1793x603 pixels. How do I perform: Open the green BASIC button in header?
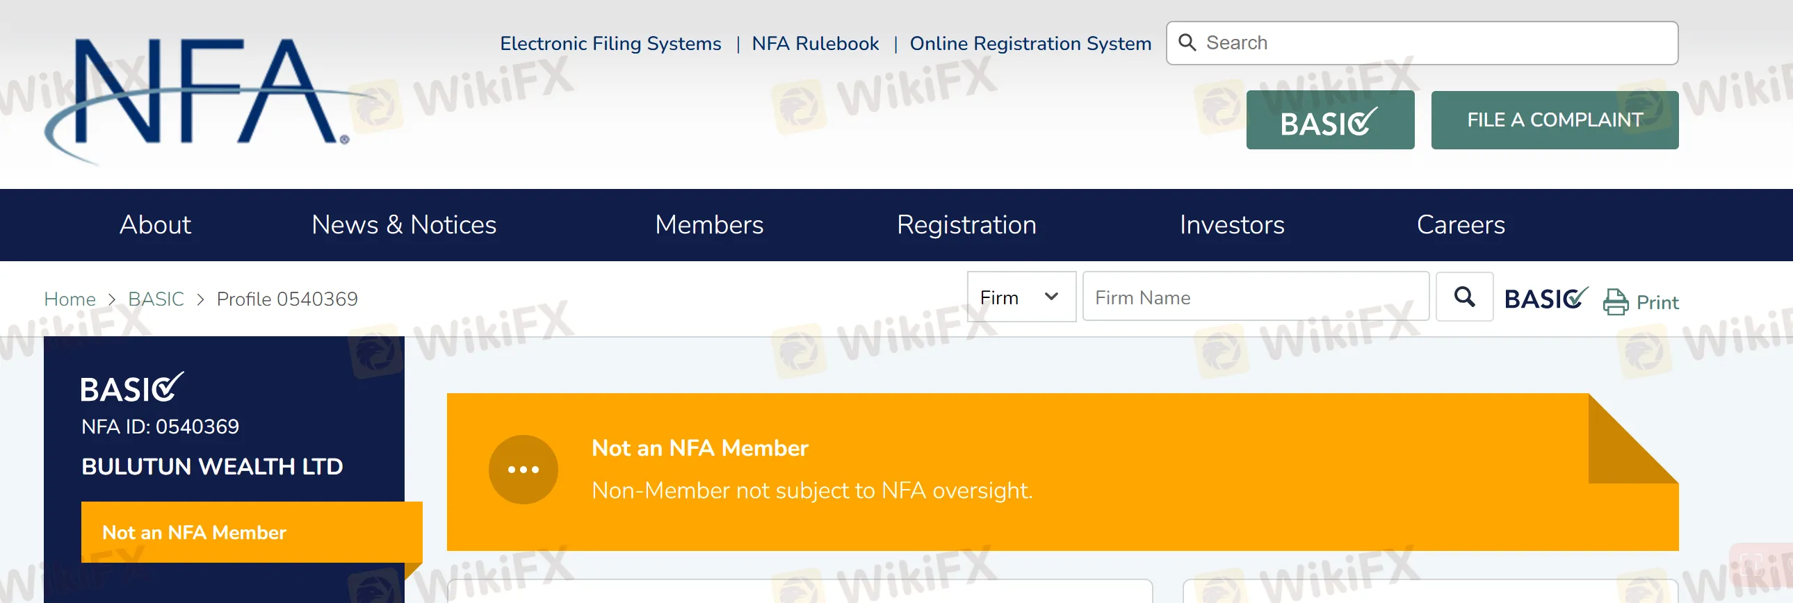click(1329, 120)
